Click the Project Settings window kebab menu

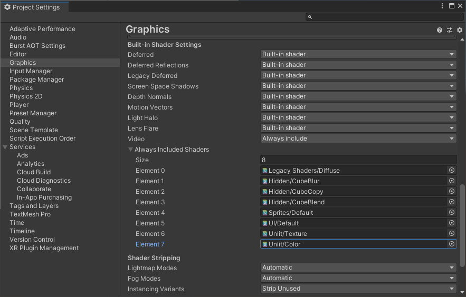coord(442,6)
